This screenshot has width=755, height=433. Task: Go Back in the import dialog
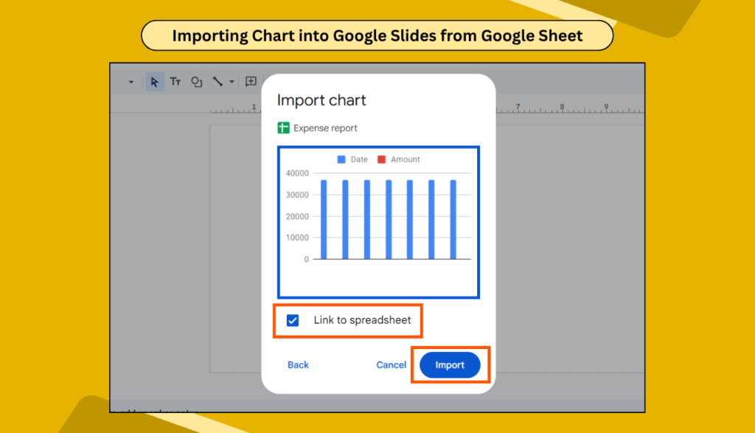[298, 365]
